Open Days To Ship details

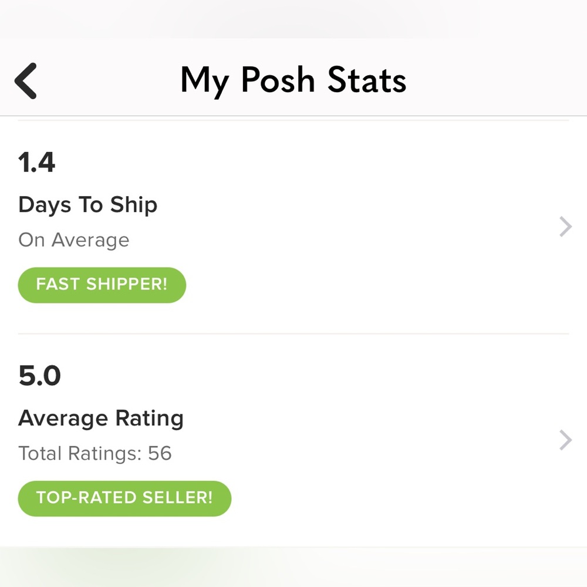(293, 227)
